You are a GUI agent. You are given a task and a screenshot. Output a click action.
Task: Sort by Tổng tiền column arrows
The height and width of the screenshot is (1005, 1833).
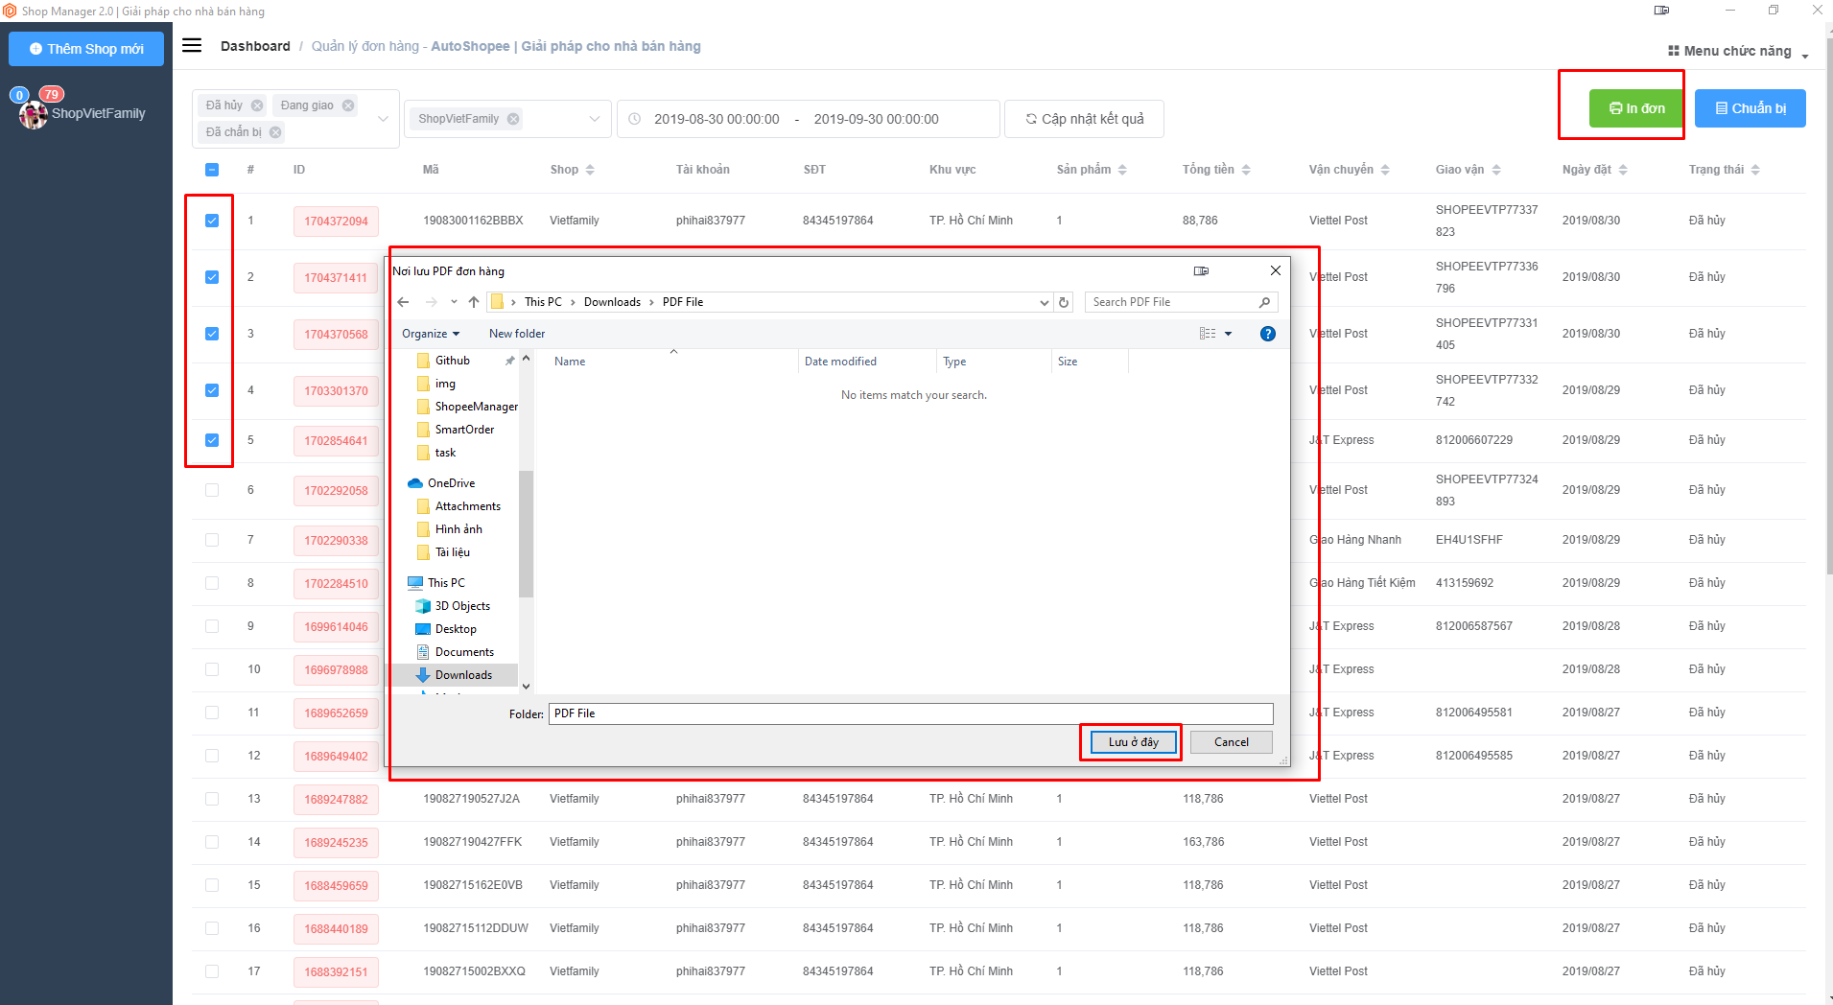tap(1246, 170)
